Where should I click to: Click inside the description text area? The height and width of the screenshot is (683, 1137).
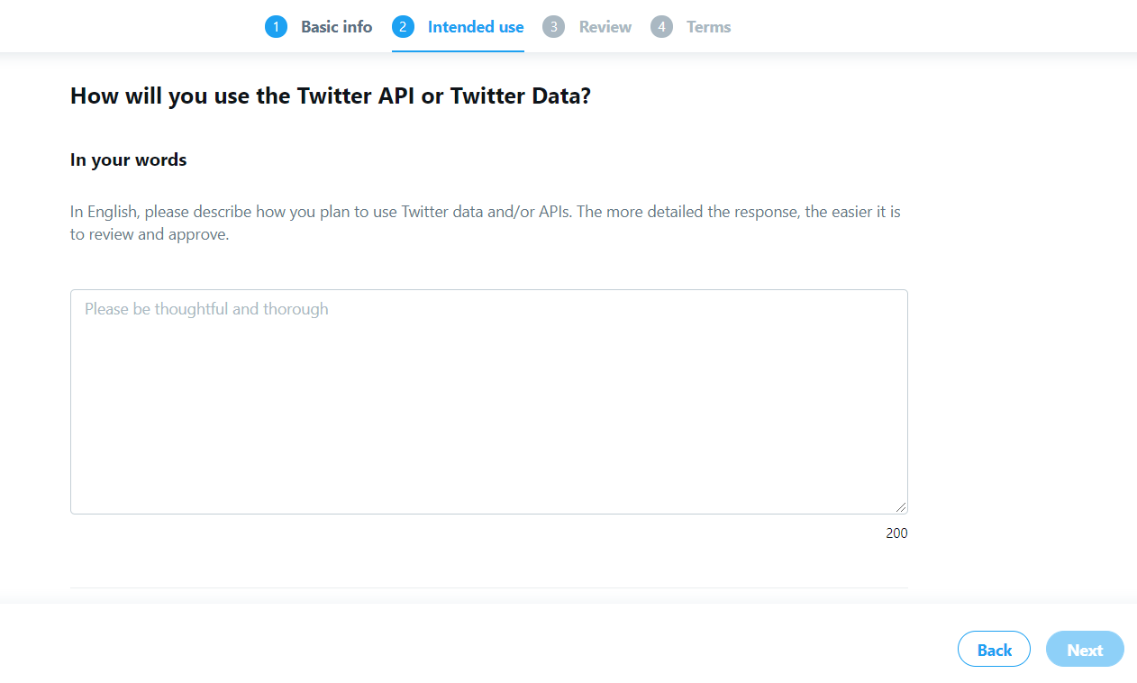click(488, 401)
